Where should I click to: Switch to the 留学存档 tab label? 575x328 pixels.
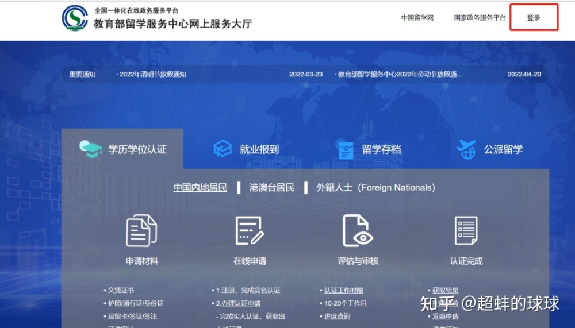click(x=381, y=149)
